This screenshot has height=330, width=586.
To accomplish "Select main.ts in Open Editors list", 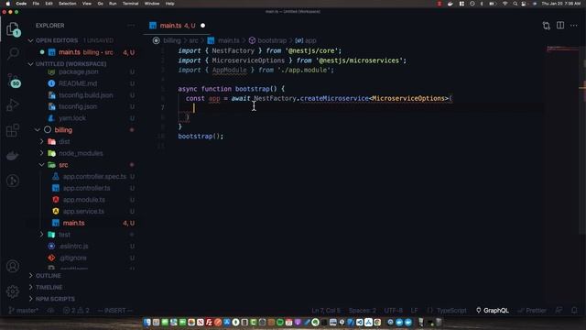I will coord(85,52).
